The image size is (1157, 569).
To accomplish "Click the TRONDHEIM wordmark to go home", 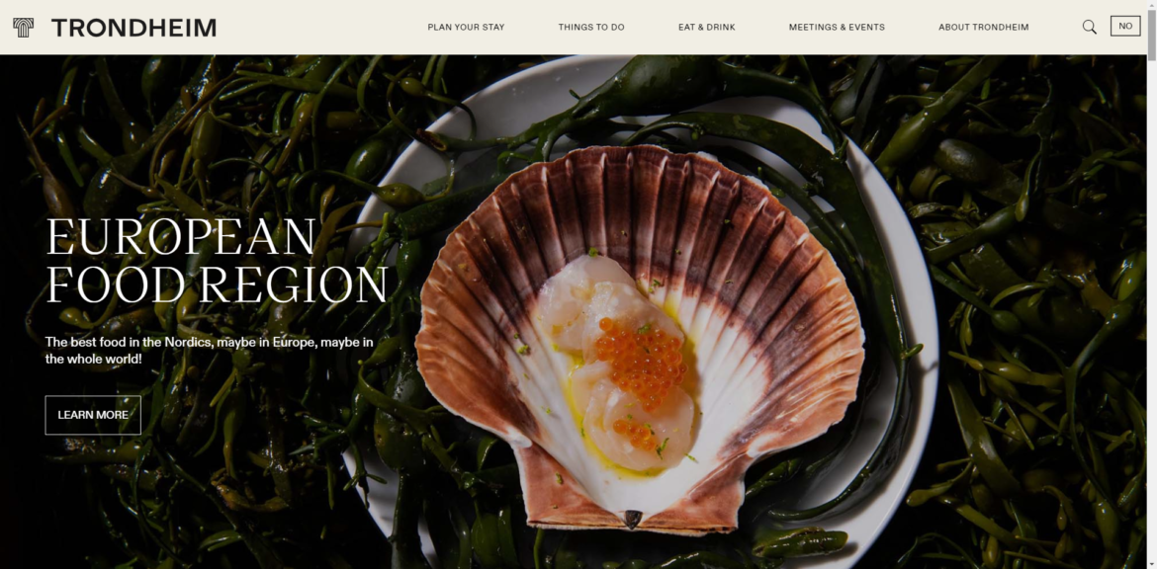I will [133, 28].
